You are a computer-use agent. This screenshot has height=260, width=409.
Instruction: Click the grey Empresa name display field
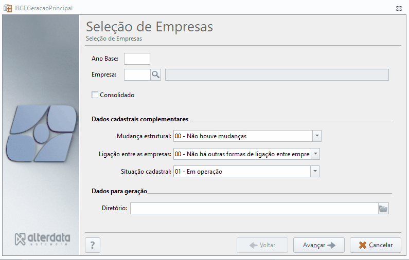click(277, 75)
